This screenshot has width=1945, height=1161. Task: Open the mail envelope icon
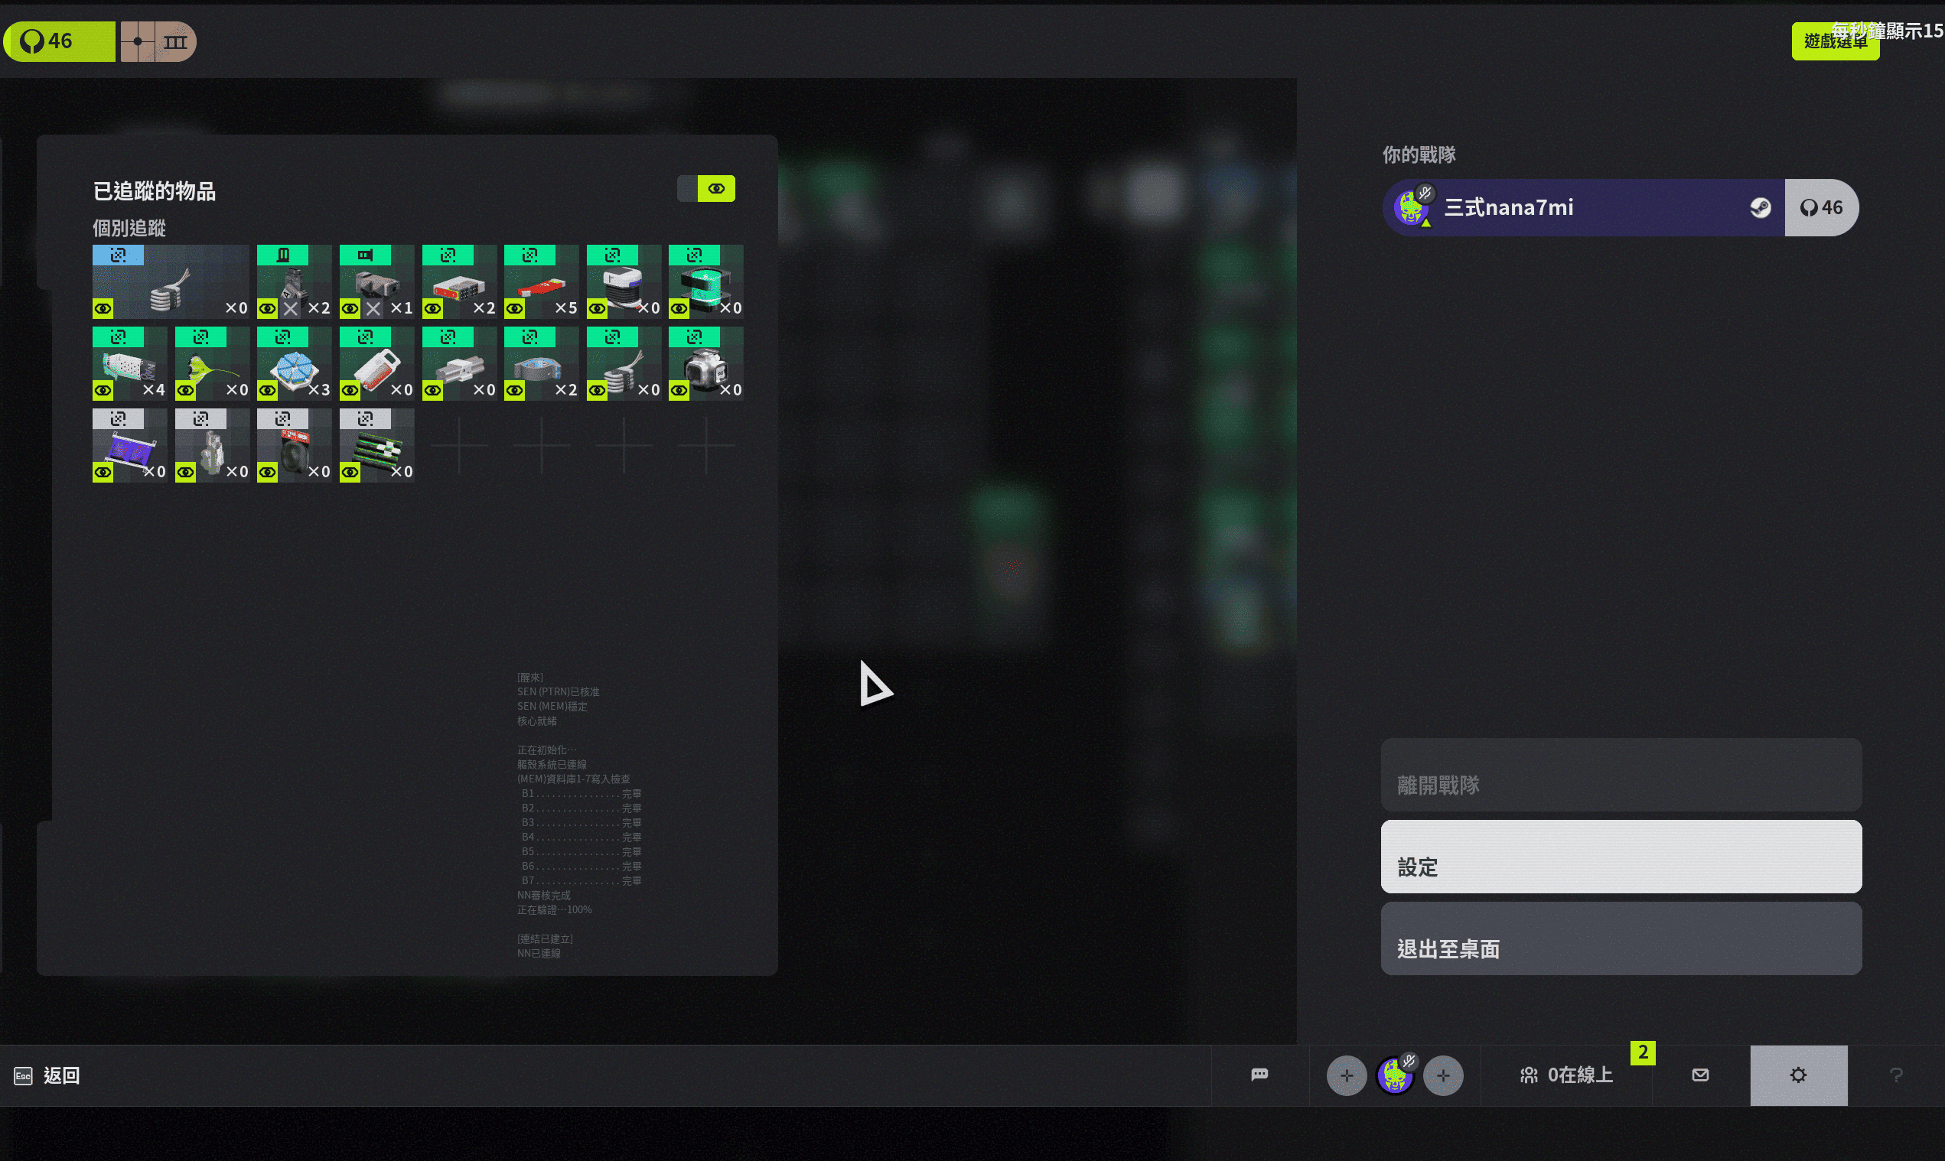1700,1075
